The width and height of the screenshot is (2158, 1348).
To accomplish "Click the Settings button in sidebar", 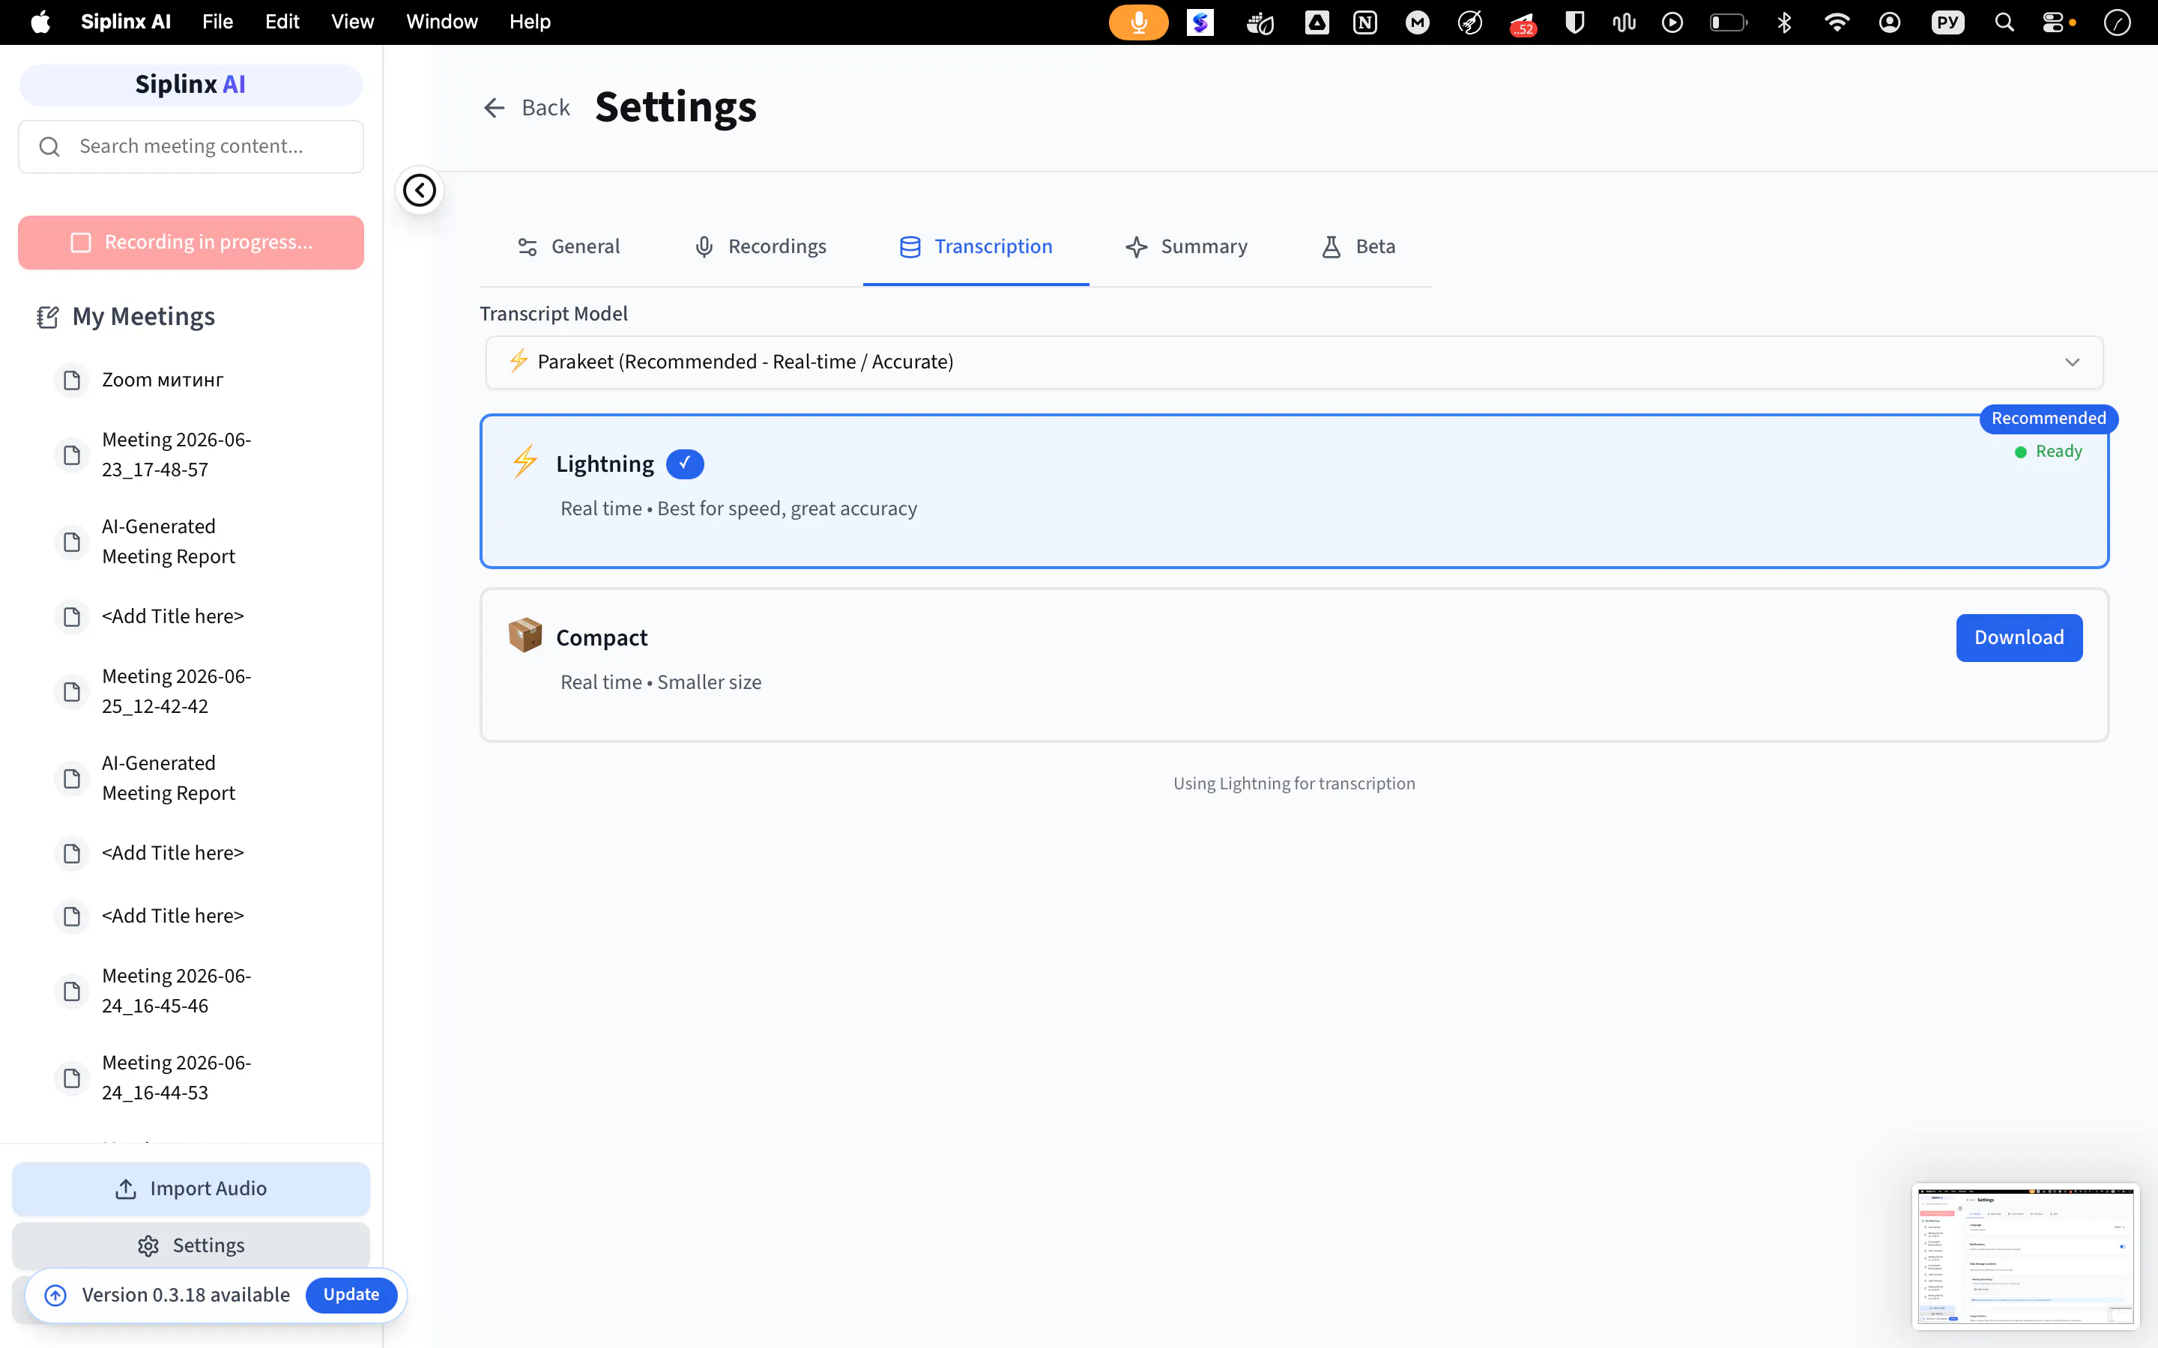I will [191, 1245].
